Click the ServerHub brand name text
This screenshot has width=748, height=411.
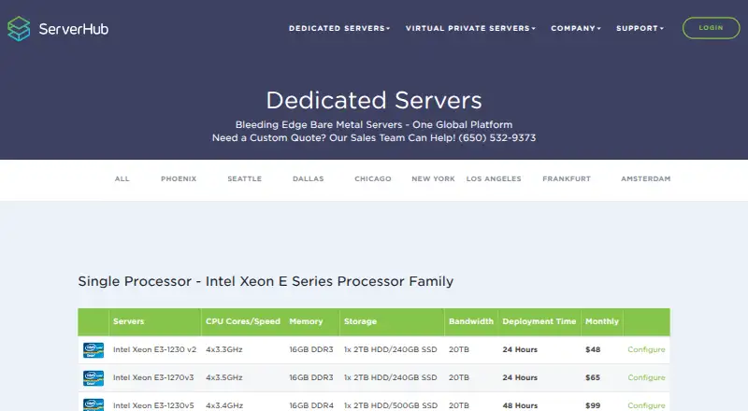tap(74, 29)
